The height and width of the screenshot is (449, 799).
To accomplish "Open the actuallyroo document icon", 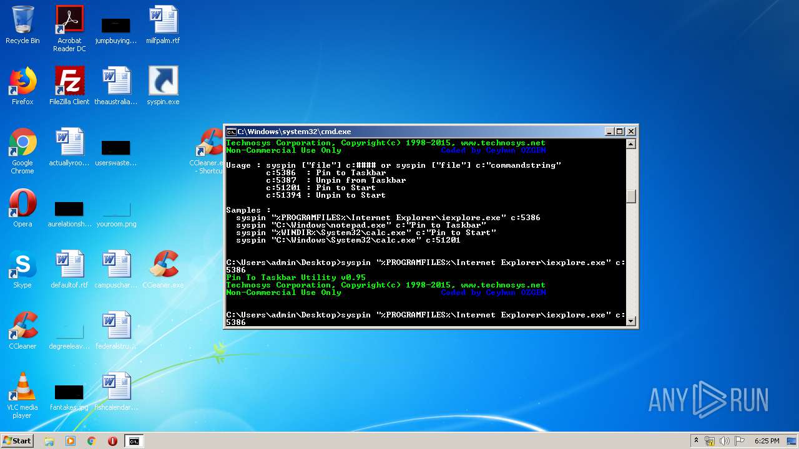I will tap(69, 148).
